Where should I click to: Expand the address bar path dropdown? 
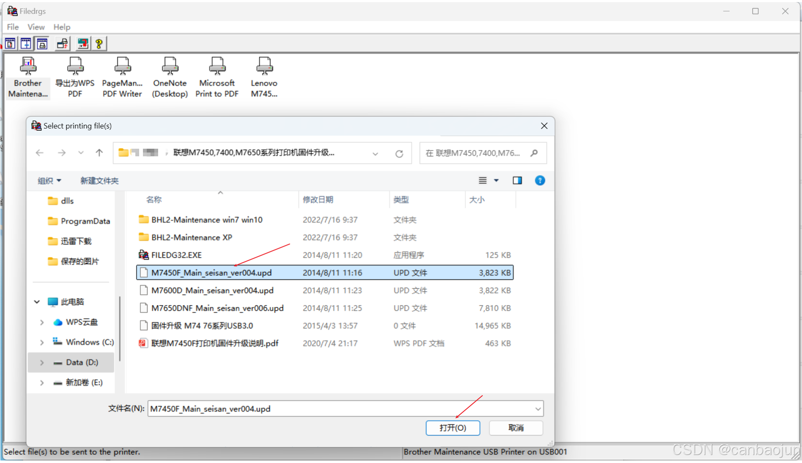[375, 154]
